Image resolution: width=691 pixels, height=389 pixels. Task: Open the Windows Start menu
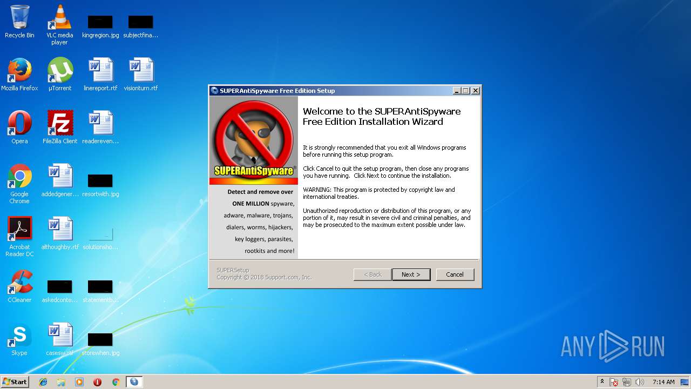pyautogui.click(x=15, y=381)
